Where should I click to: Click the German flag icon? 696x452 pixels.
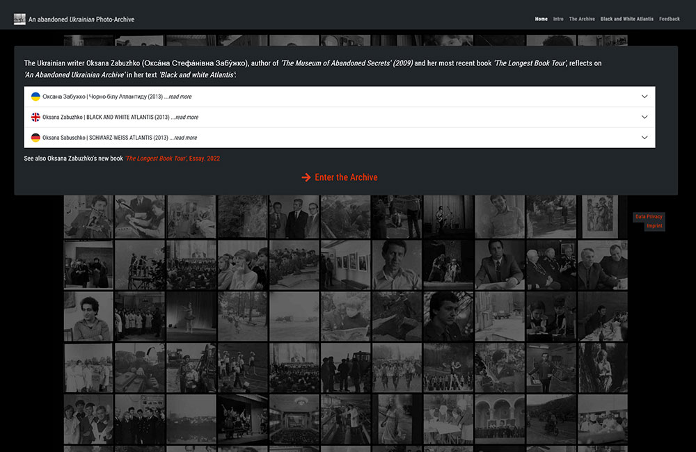tap(35, 138)
